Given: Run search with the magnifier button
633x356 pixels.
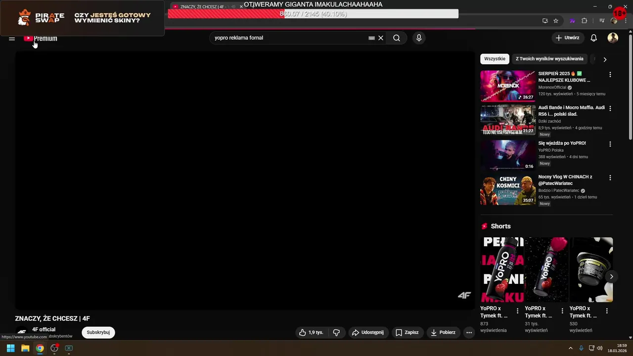Looking at the screenshot, I should tap(397, 38).
